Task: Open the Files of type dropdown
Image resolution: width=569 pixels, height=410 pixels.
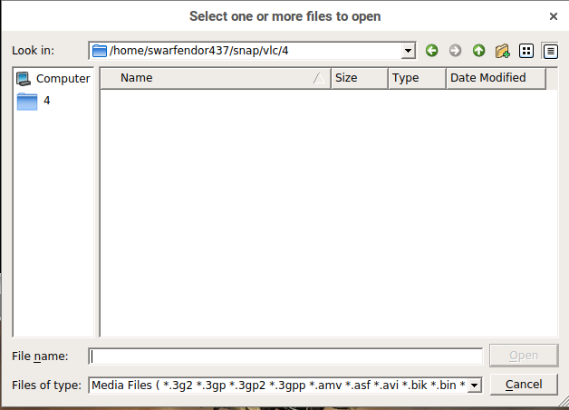Action: click(x=473, y=385)
